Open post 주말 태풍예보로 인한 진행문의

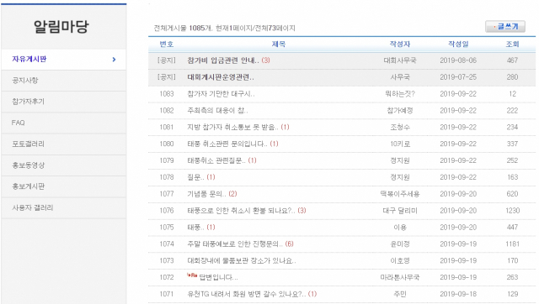pyautogui.click(x=235, y=244)
